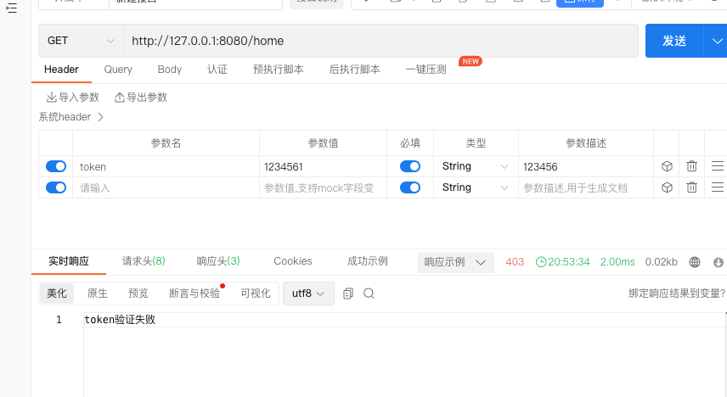The image size is (727, 397).
Task: Click the 发送 send button
Action: tap(674, 41)
